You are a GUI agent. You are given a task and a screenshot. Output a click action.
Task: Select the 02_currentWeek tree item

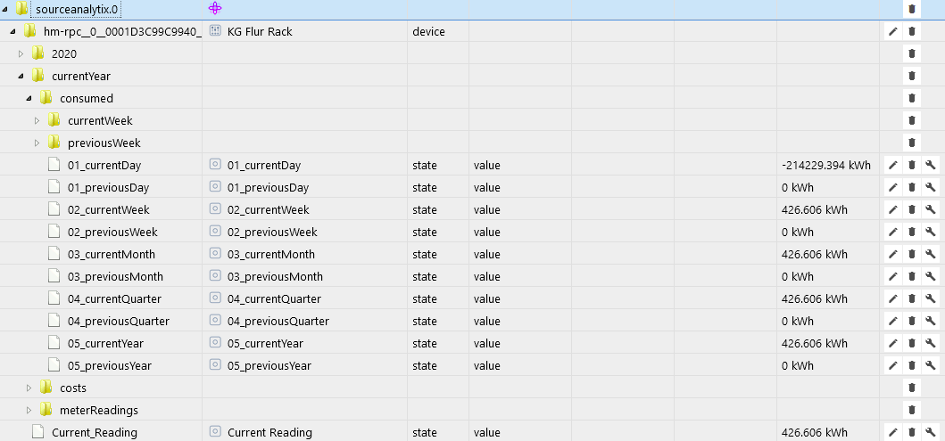pos(109,209)
